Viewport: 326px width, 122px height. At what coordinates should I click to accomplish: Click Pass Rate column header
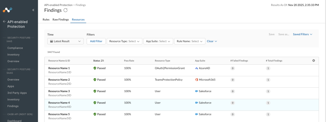(129, 61)
